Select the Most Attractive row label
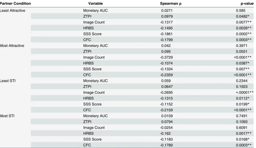The image size is (256, 148). (12, 46)
